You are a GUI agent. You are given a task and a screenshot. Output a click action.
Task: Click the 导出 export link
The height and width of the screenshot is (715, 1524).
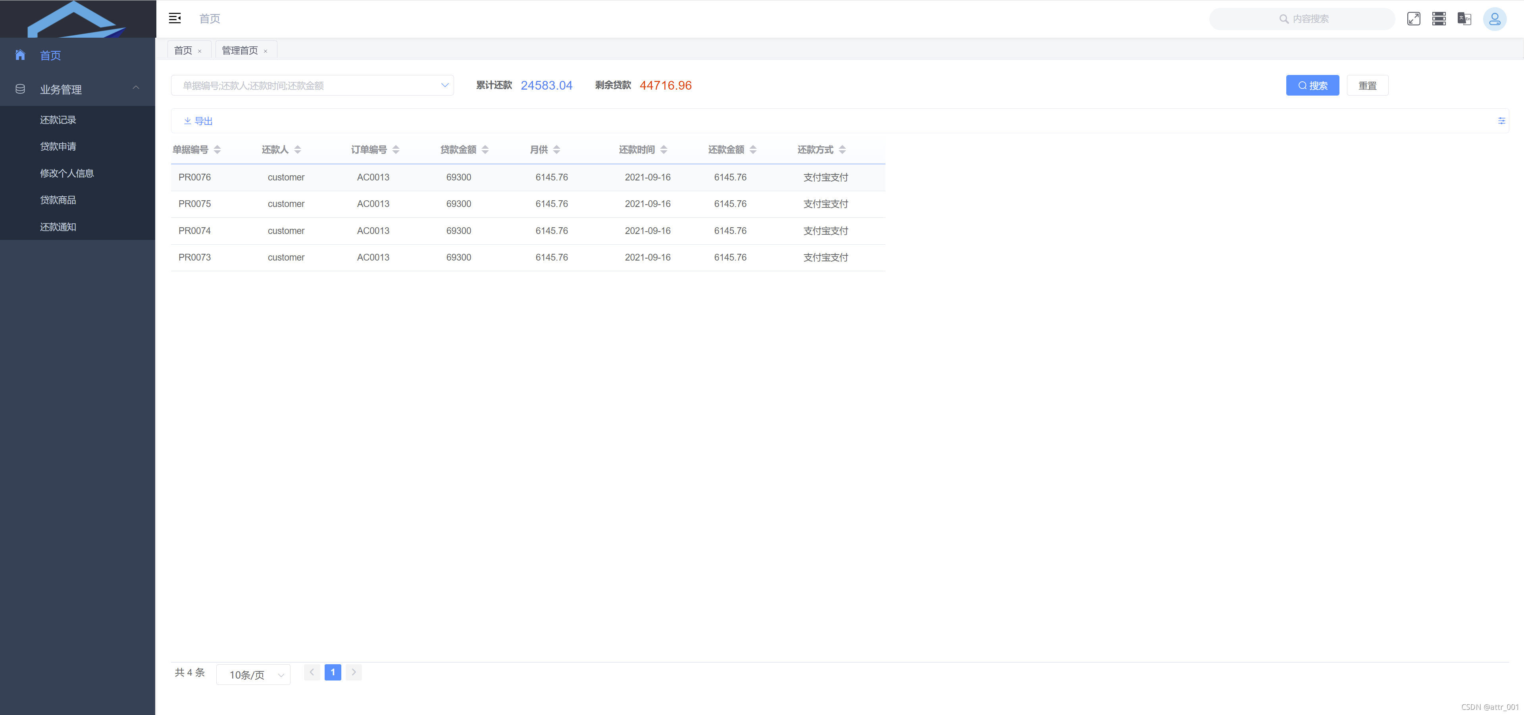click(x=198, y=121)
